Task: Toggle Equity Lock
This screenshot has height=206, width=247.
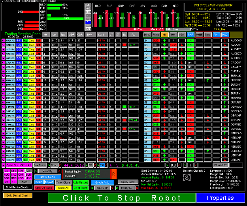Action: click(x=128, y=182)
